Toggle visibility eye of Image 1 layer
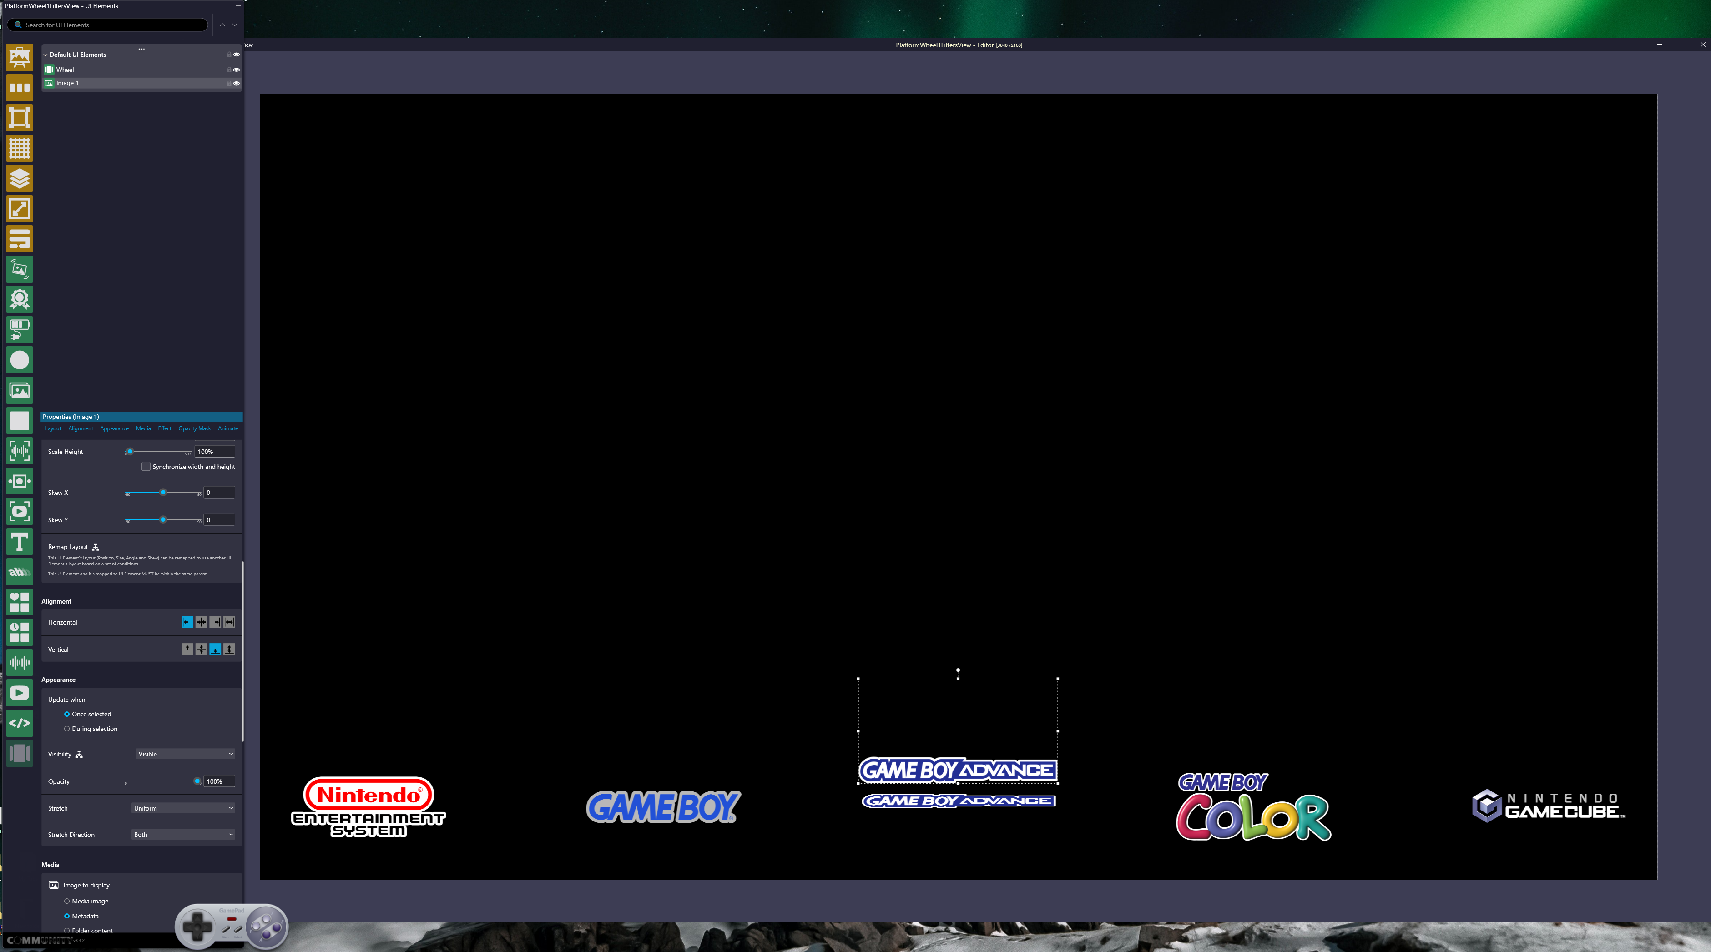Image resolution: width=1711 pixels, height=952 pixels. click(237, 83)
